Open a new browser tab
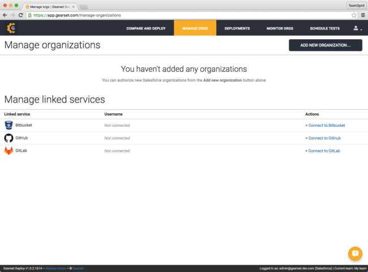Viewport: 368px width, 272px height. pos(84,7)
